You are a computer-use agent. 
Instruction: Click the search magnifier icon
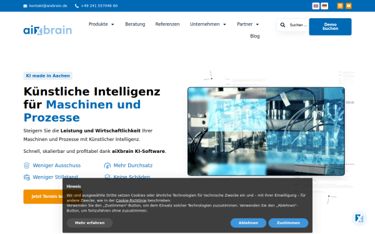(282, 25)
